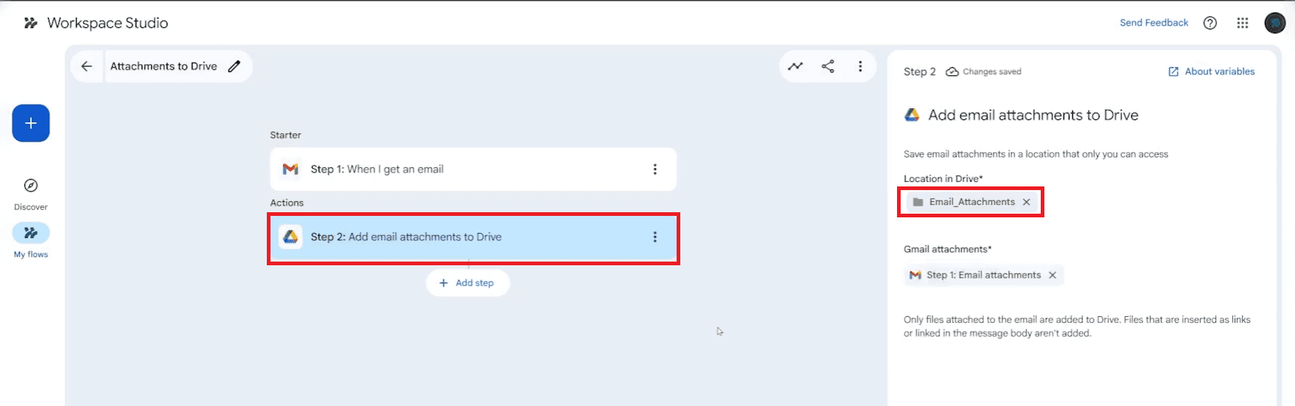Open Step 1 options menu
This screenshot has width=1295, height=406.
pos(655,169)
